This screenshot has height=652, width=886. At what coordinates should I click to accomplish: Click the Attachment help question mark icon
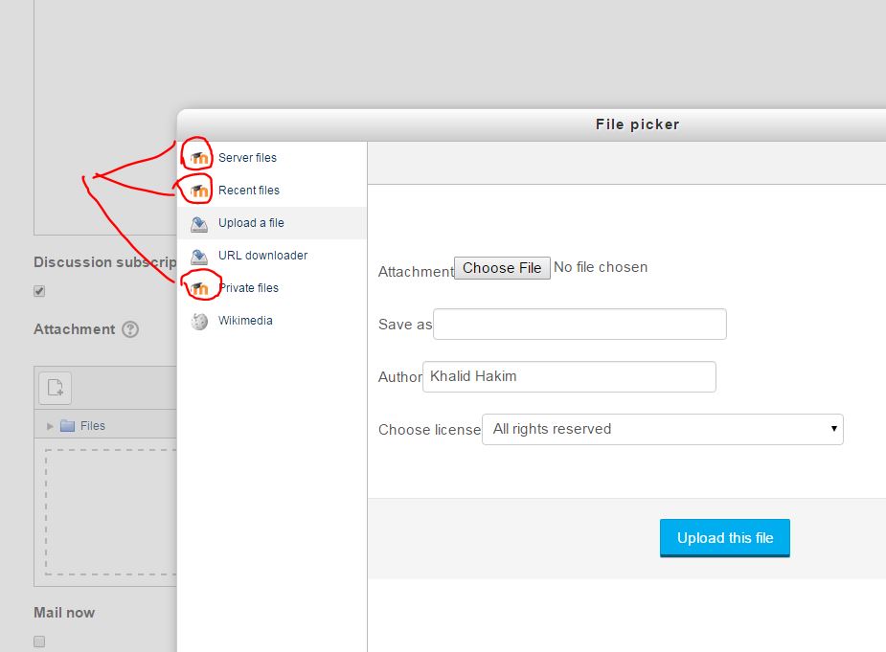pos(130,329)
